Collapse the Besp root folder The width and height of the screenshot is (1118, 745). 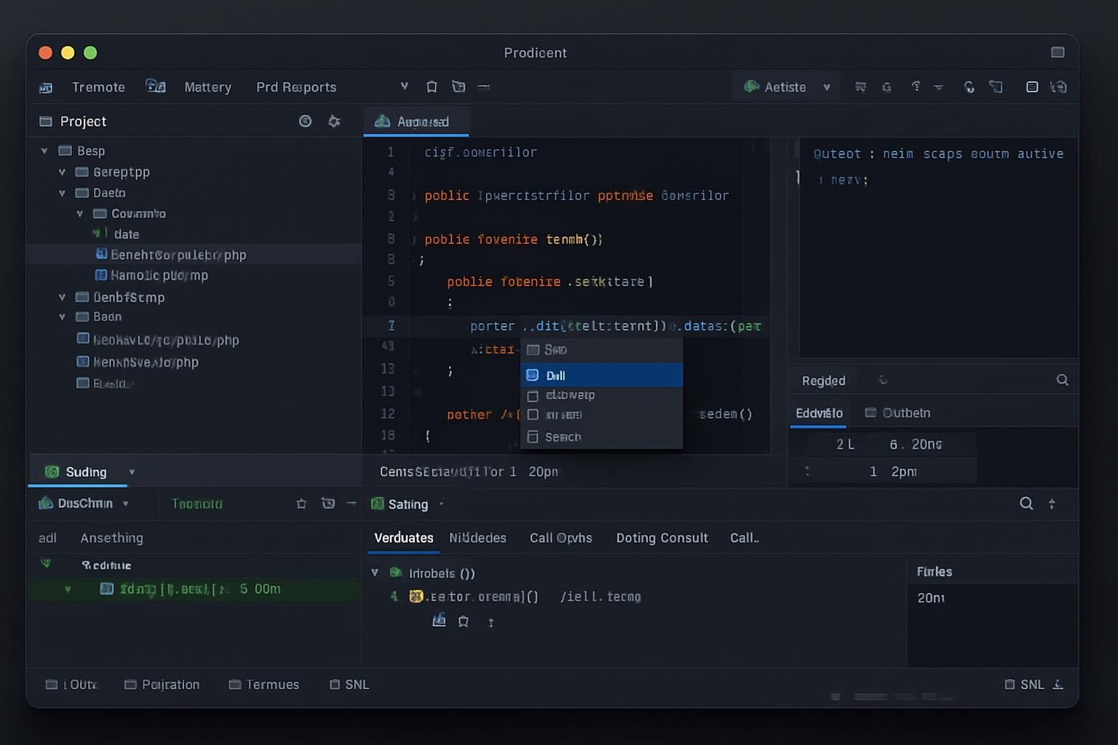44,151
